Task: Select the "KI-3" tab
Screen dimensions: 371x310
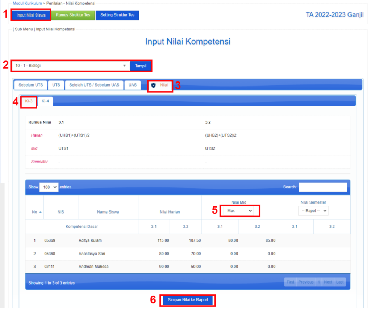Action: pyautogui.click(x=29, y=101)
